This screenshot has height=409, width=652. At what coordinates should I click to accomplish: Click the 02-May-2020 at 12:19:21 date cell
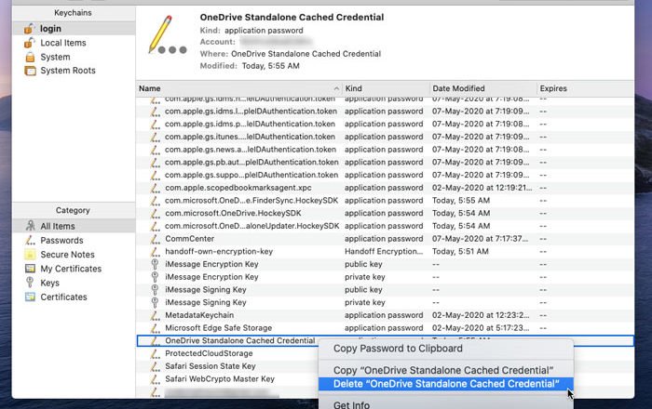482,188
